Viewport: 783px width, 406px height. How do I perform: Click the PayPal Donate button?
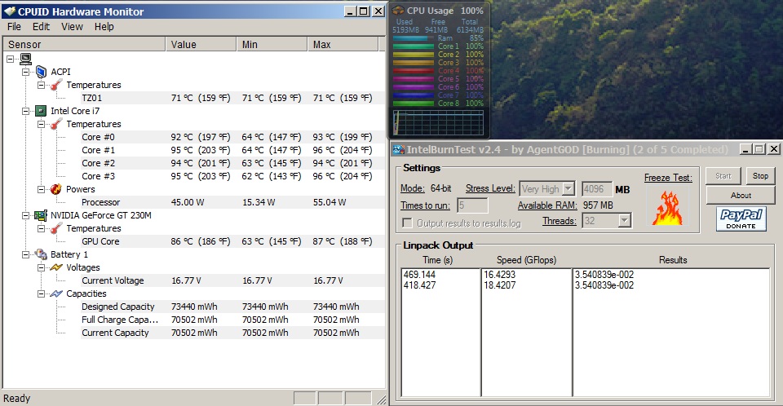741,218
